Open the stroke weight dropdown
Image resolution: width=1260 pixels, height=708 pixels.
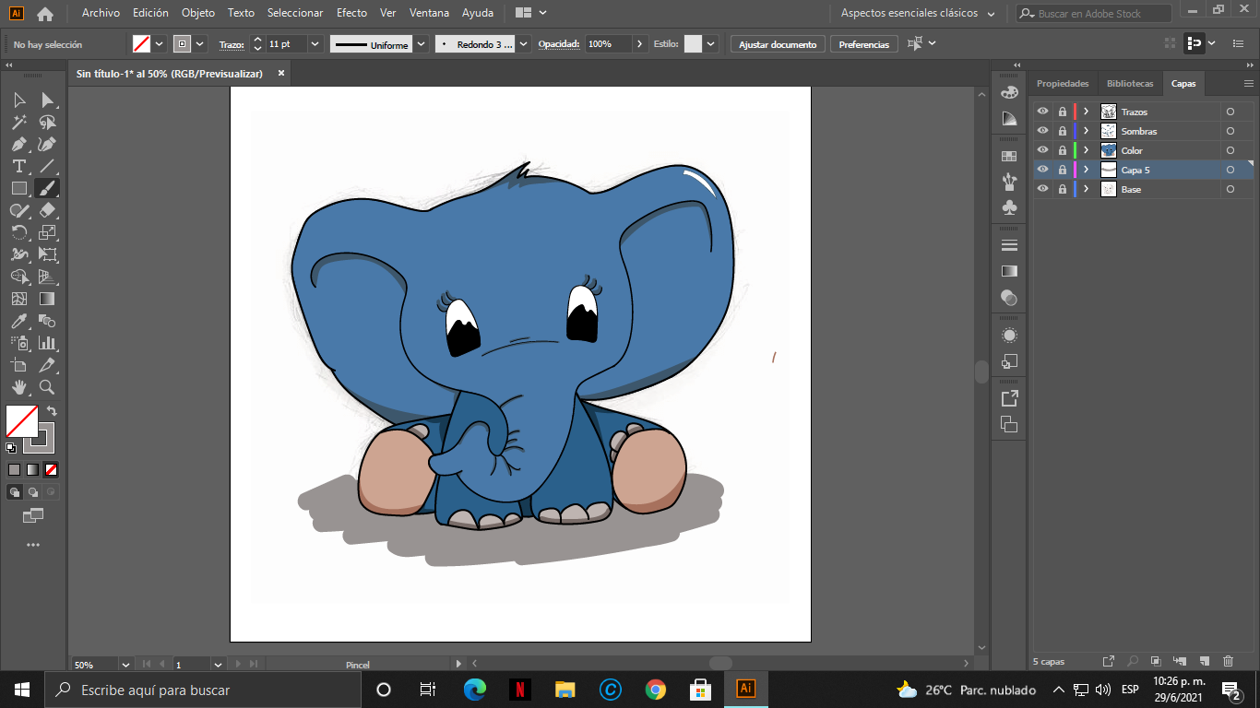pyautogui.click(x=315, y=44)
